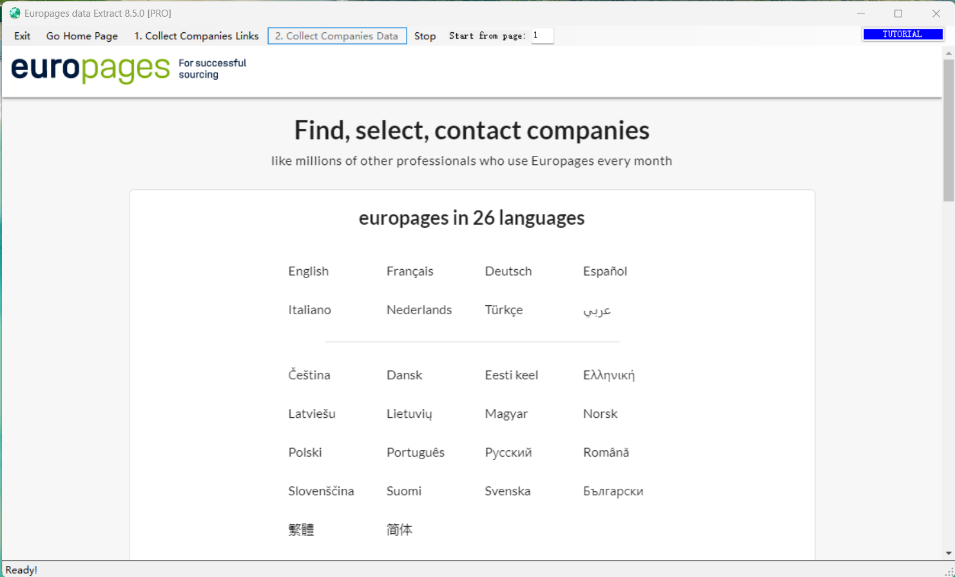Click Go Home Page menu item

click(x=82, y=36)
